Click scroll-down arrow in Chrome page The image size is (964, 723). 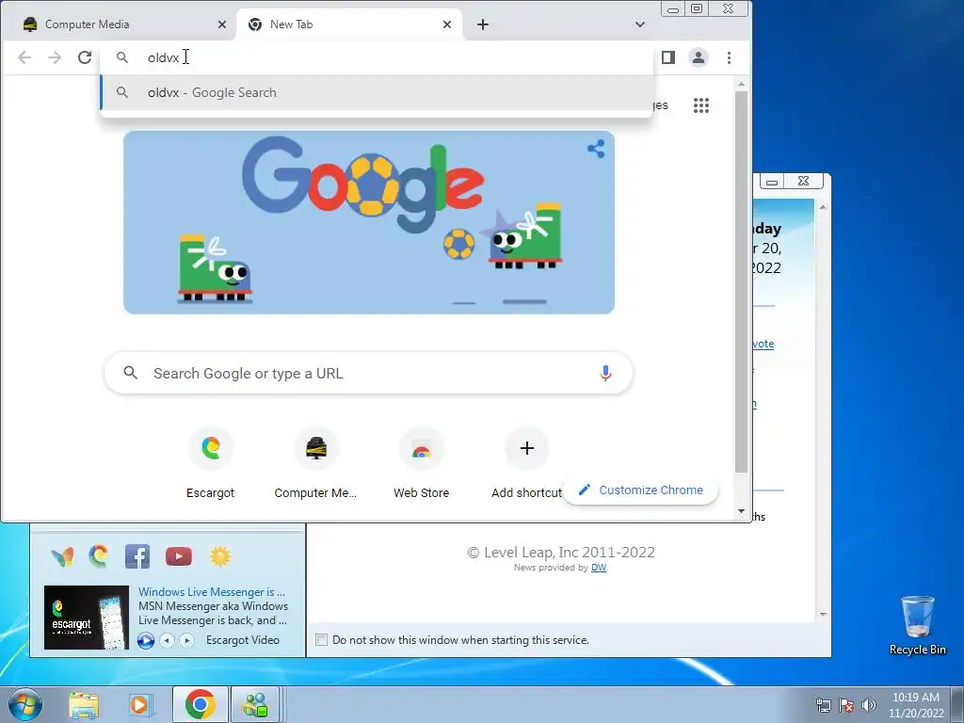[x=742, y=511]
